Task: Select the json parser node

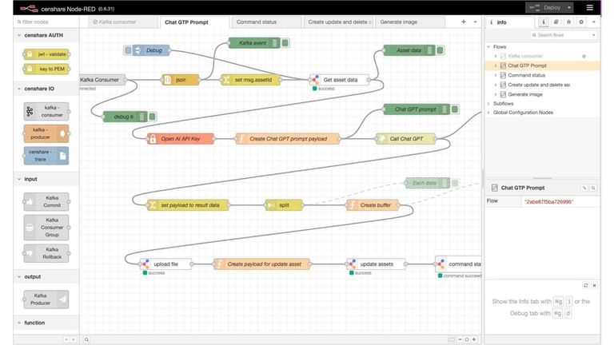Action: 181,80
